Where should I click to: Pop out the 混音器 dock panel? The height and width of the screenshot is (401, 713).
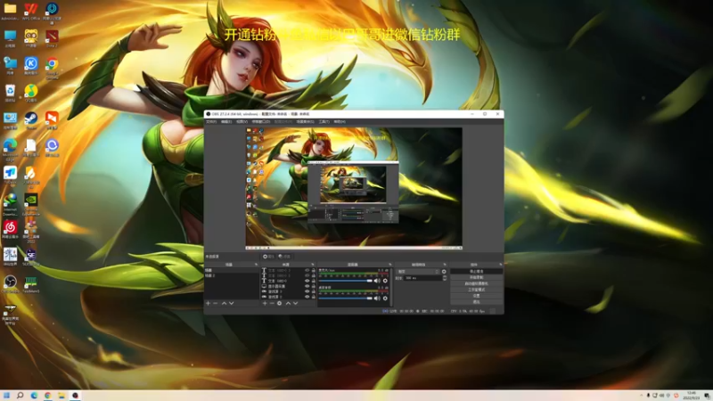[x=389, y=265]
